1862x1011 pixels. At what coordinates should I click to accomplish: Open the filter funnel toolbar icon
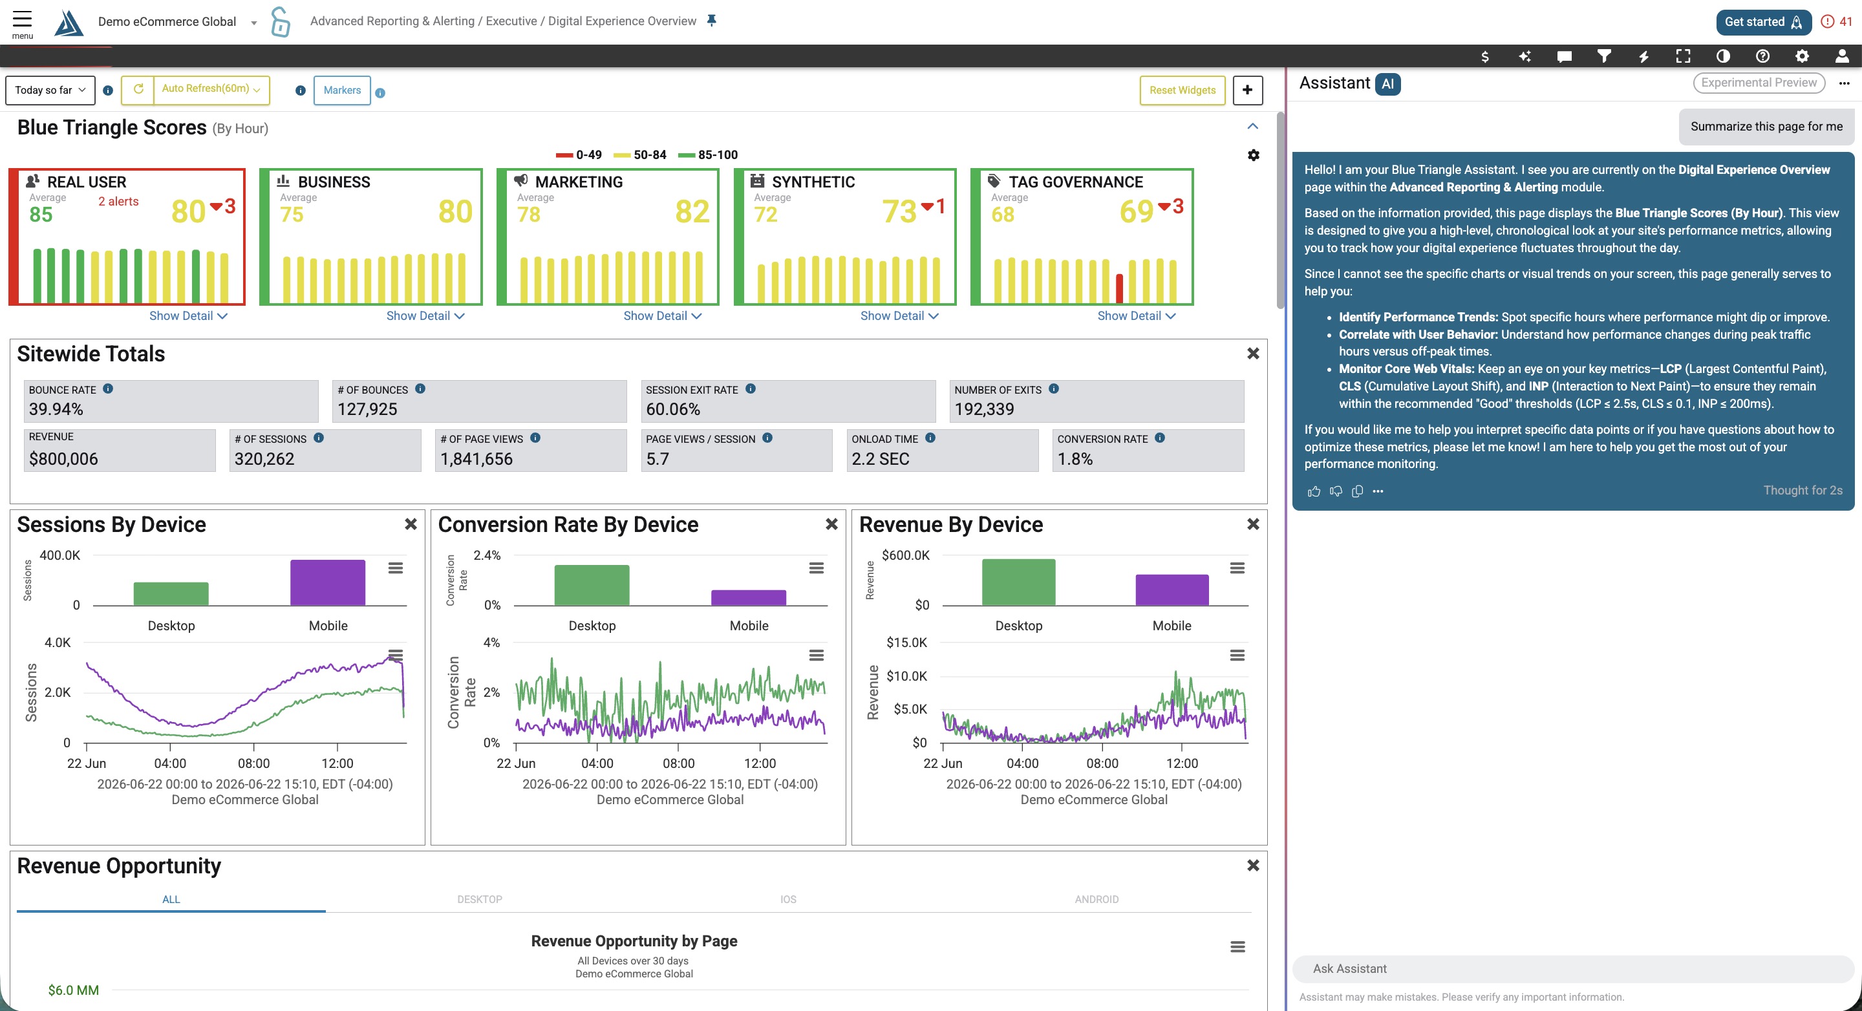tap(1604, 56)
